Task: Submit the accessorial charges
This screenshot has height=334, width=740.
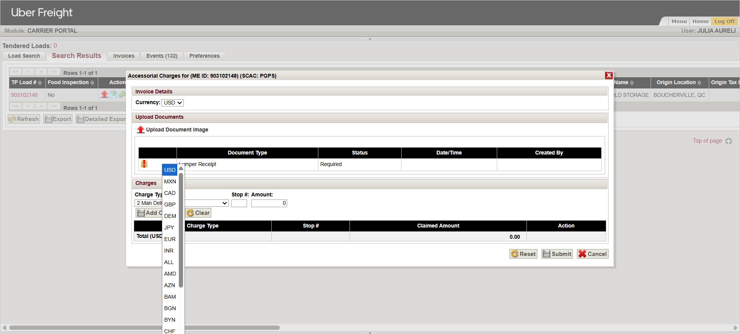Action: point(557,254)
